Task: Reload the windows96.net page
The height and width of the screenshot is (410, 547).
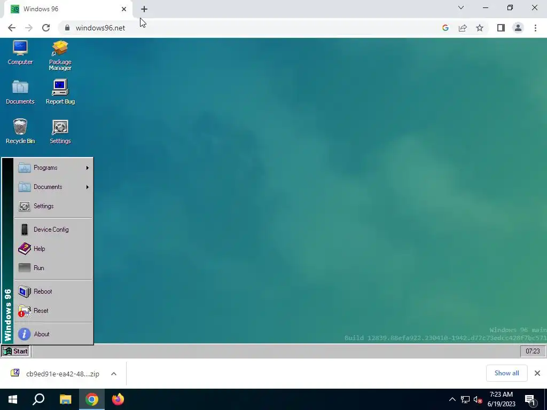Action: click(x=46, y=28)
